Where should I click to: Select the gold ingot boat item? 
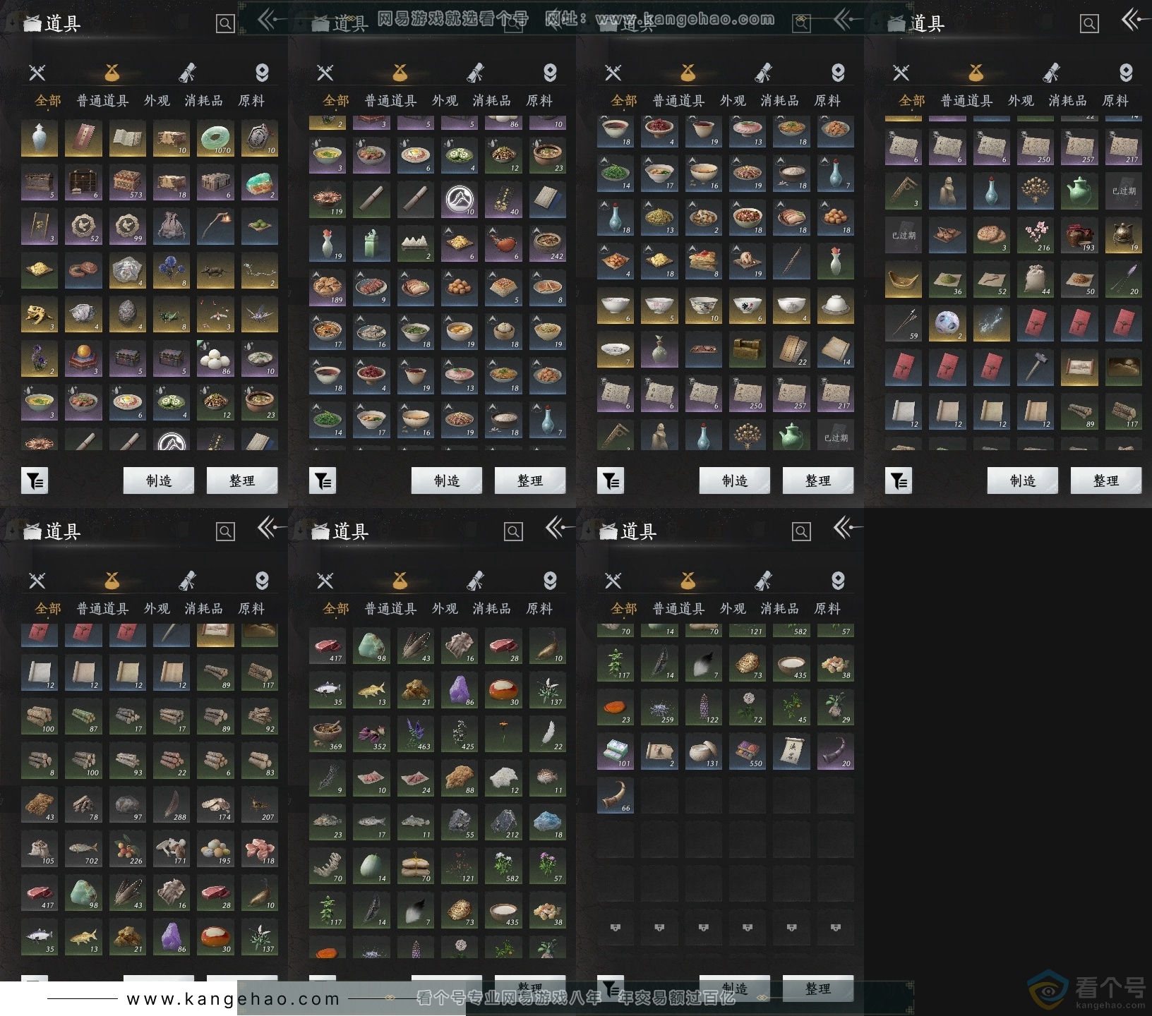click(x=904, y=279)
